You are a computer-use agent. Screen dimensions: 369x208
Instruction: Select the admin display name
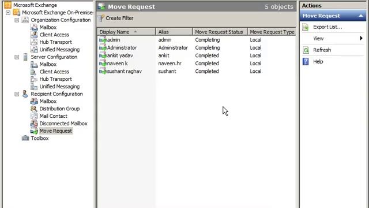coord(114,40)
